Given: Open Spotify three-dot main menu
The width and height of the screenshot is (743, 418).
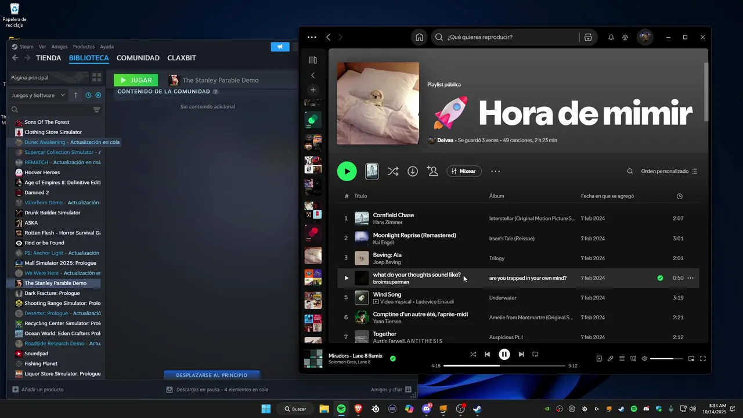Looking at the screenshot, I should (312, 37).
